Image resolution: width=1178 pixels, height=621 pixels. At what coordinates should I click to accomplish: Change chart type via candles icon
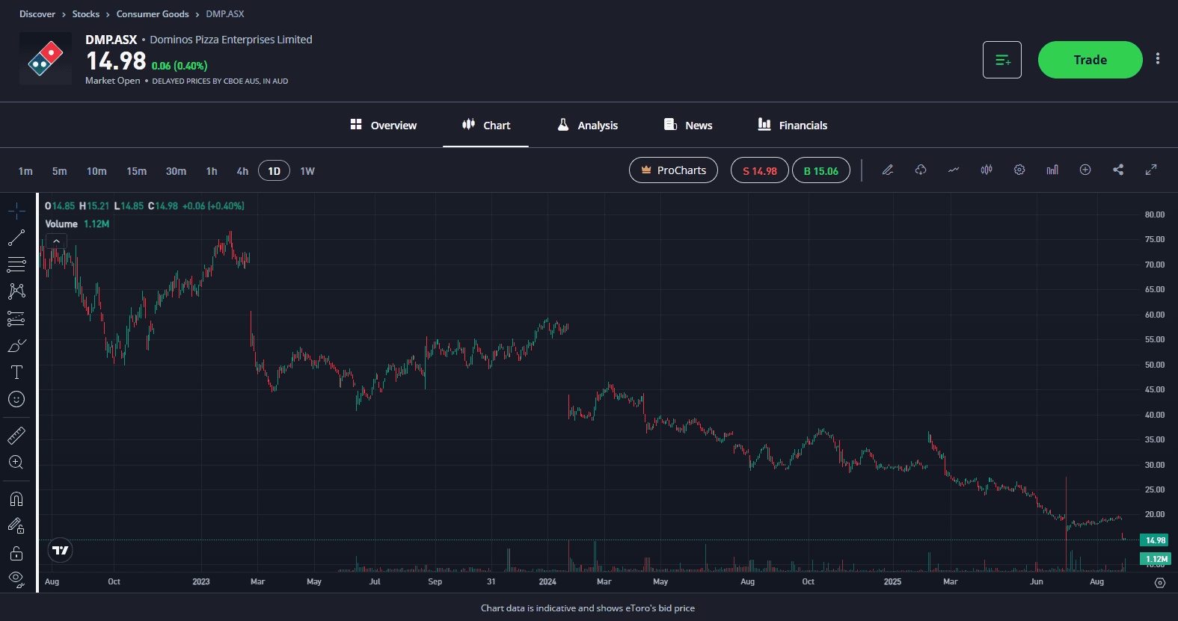tap(987, 170)
